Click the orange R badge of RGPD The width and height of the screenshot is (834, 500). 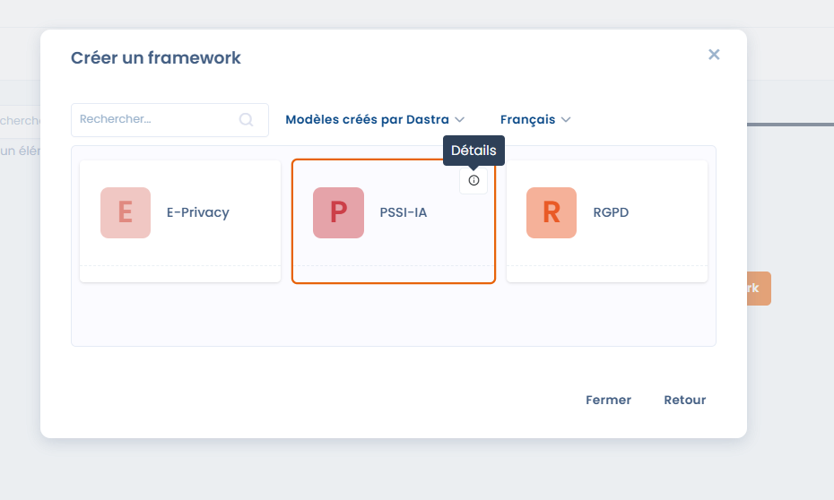551,212
